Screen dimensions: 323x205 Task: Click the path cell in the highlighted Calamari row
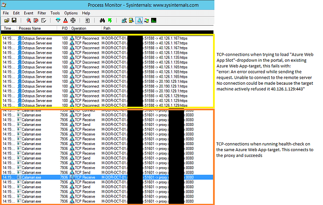click(147, 177)
